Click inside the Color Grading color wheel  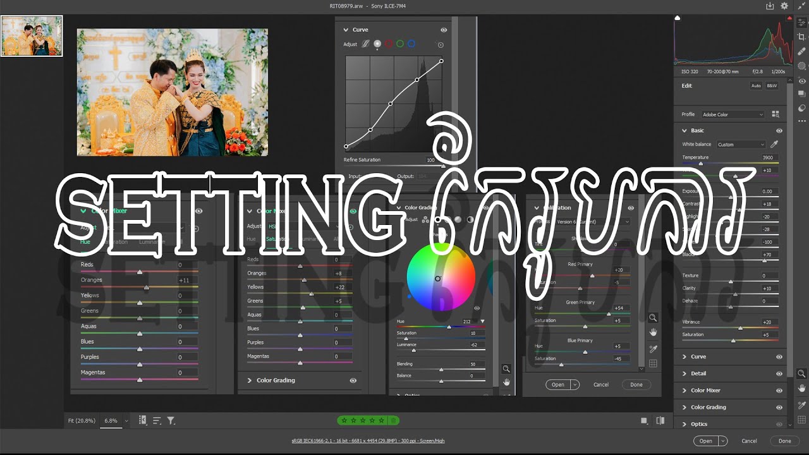click(441, 276)
